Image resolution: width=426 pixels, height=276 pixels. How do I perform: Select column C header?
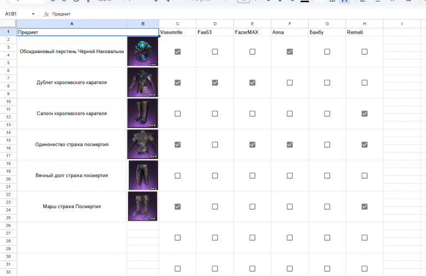pyautogui.click(x=177, y=24)
